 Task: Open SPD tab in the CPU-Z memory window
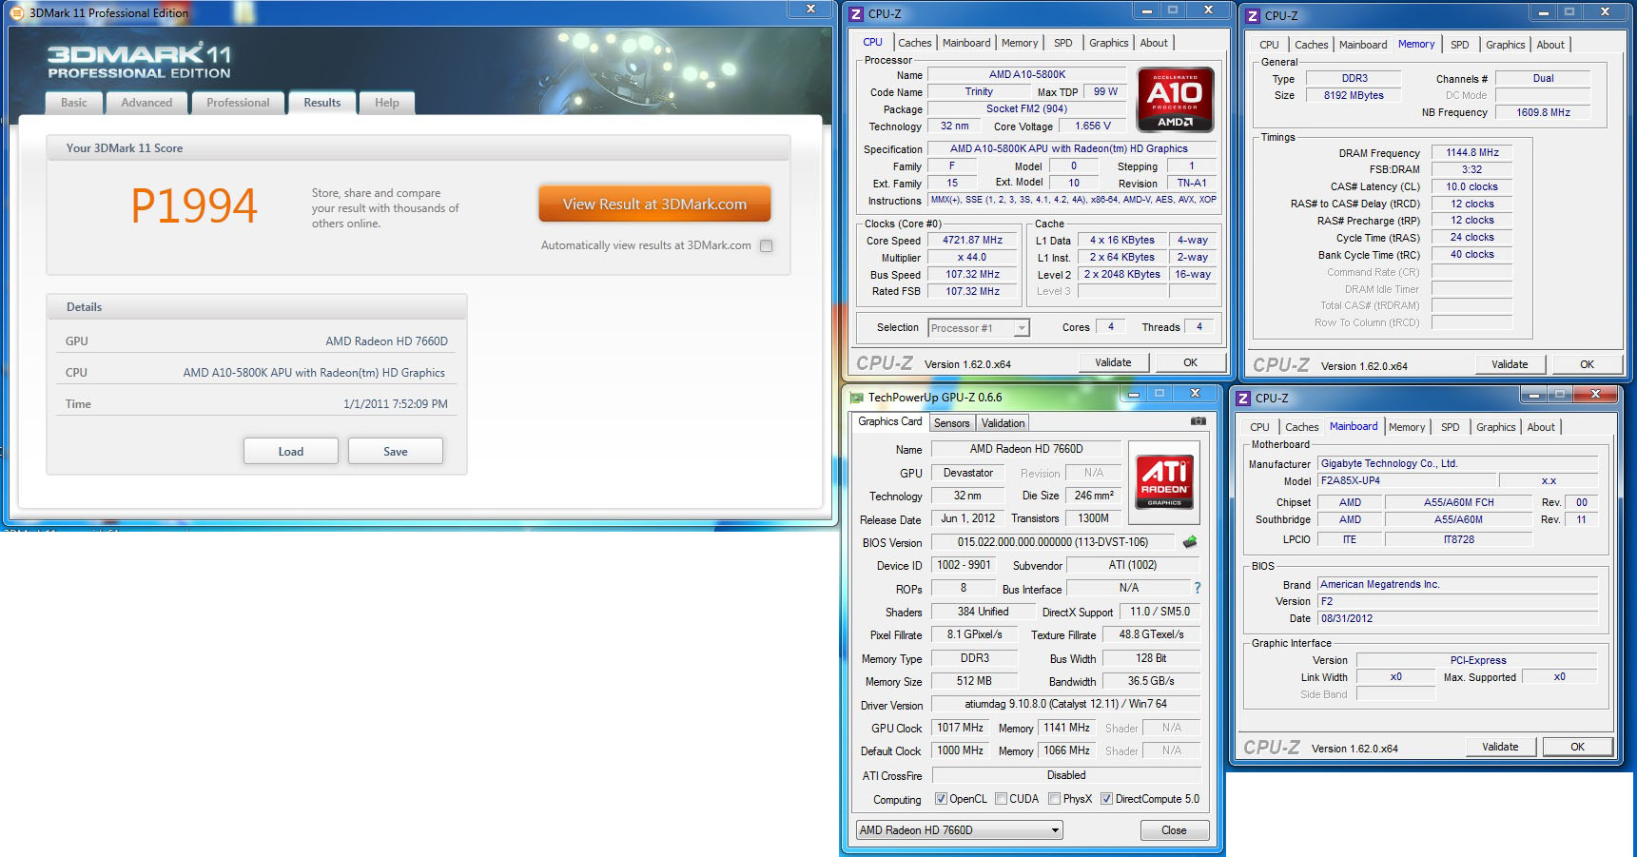click(1460, 45)
